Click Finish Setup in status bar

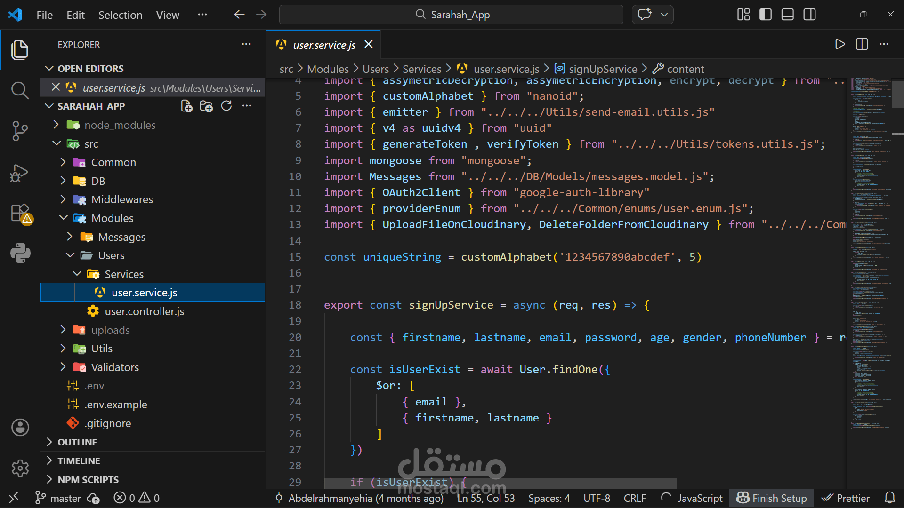pos(772,498)
